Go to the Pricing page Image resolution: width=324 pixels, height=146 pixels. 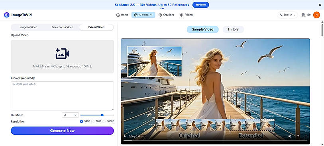[x=186, y=15]
